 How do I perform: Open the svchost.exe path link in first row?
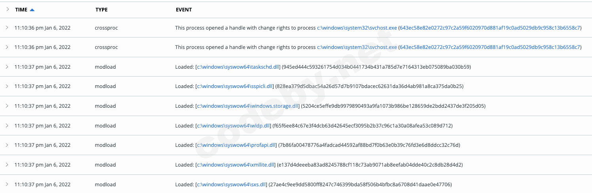(357, 28)
